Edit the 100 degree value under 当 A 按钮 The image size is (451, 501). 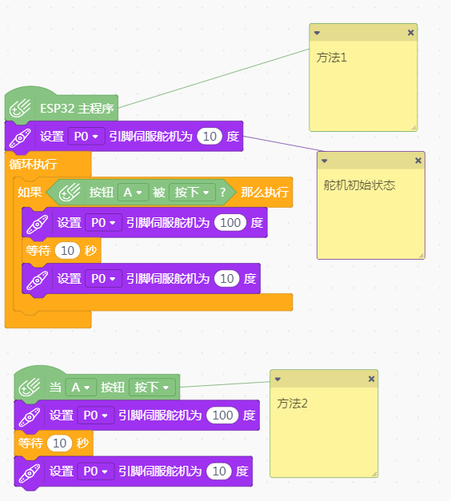click(222, 416)
